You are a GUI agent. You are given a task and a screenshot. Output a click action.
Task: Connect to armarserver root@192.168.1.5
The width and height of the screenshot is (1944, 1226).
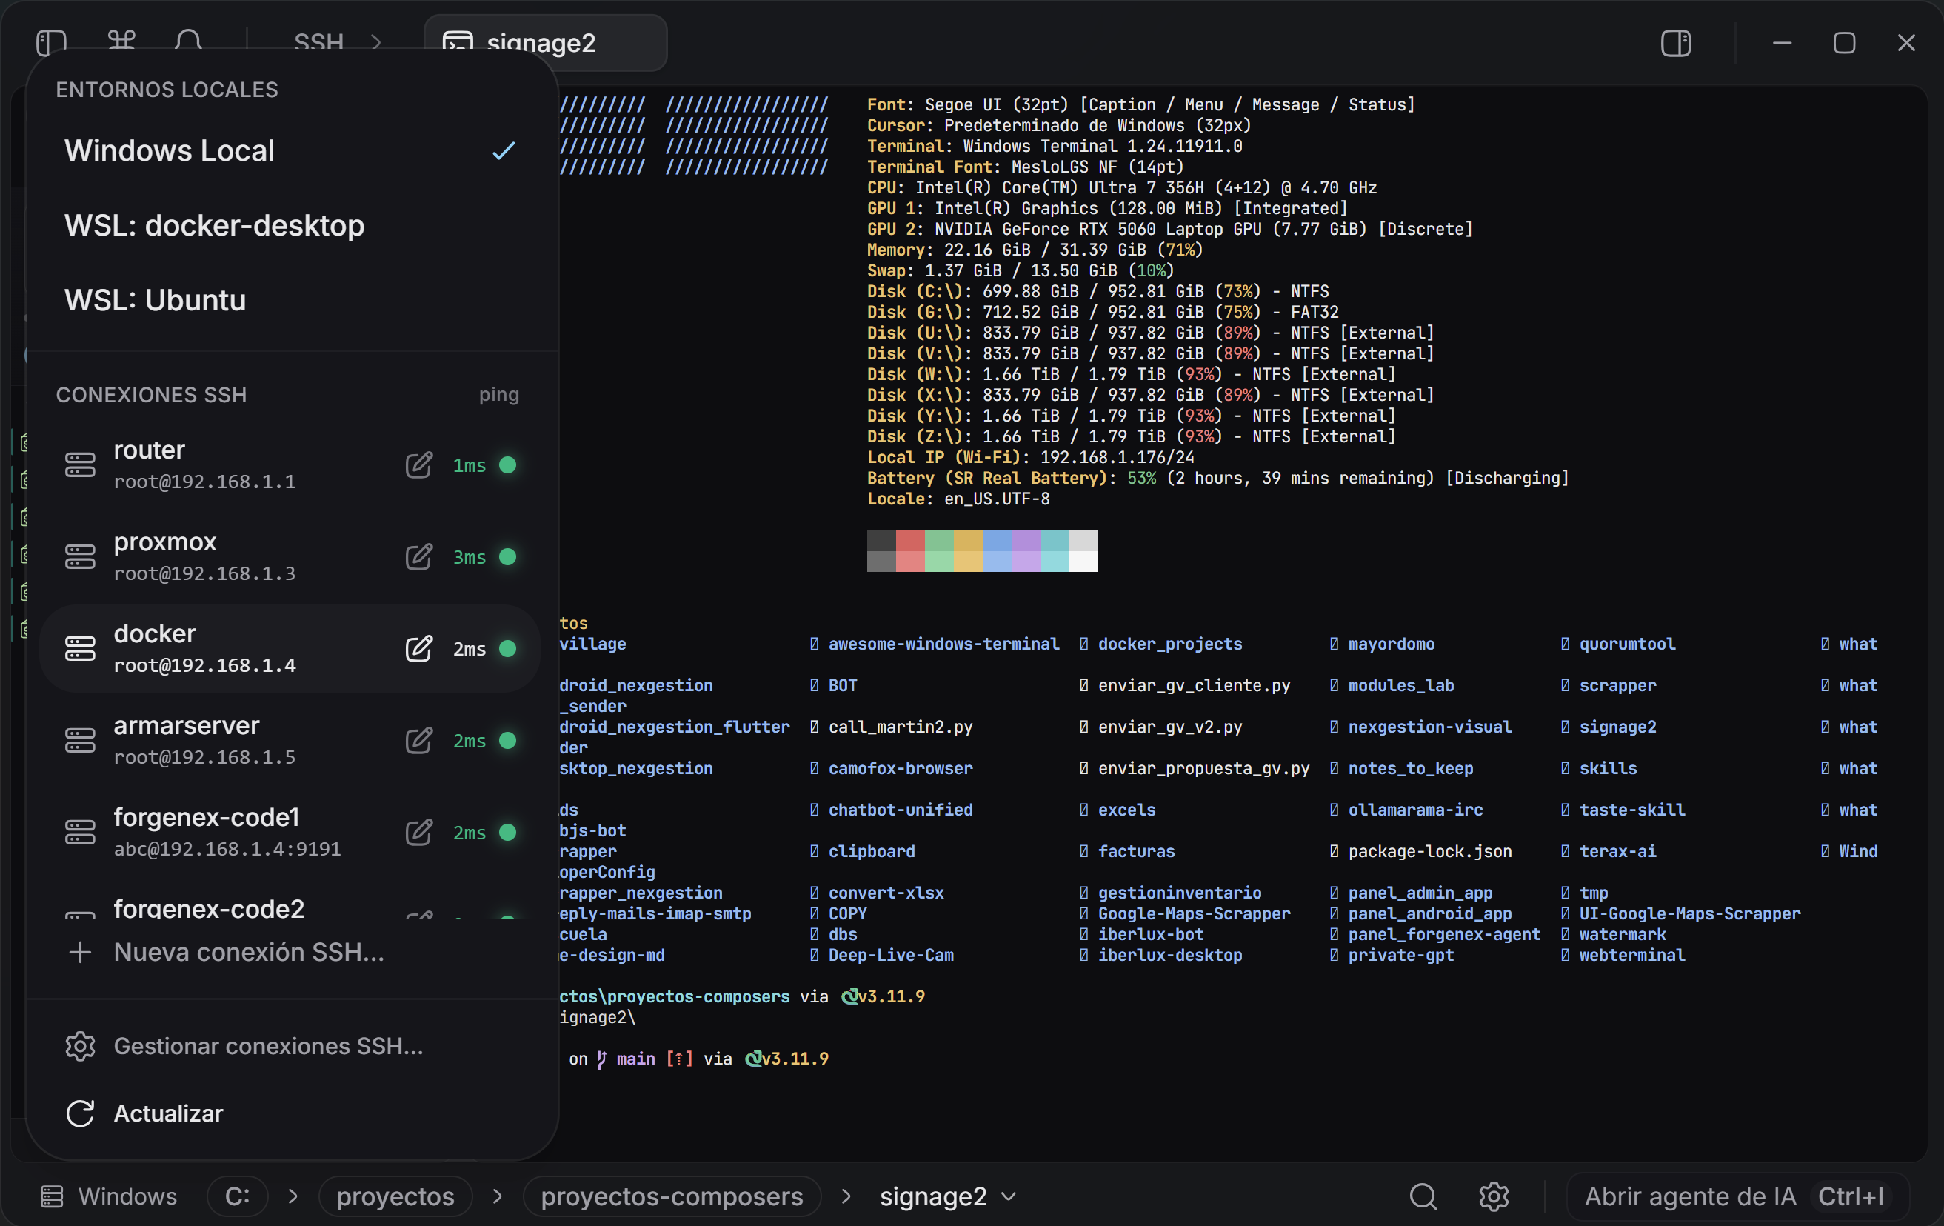pyautogui.click(x=290, y=740)
